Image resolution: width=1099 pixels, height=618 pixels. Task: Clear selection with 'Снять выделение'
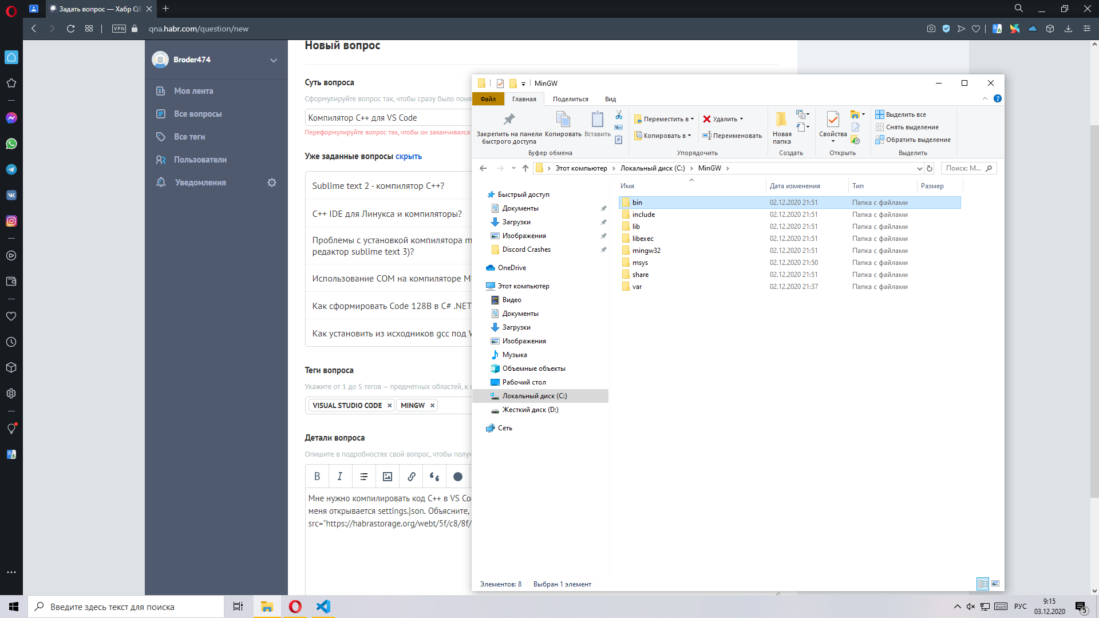pyautogui.click(x=907, y=127)
